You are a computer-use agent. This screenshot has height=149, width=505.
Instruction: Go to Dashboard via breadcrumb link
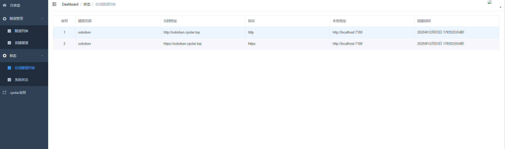tap(70, 4)
